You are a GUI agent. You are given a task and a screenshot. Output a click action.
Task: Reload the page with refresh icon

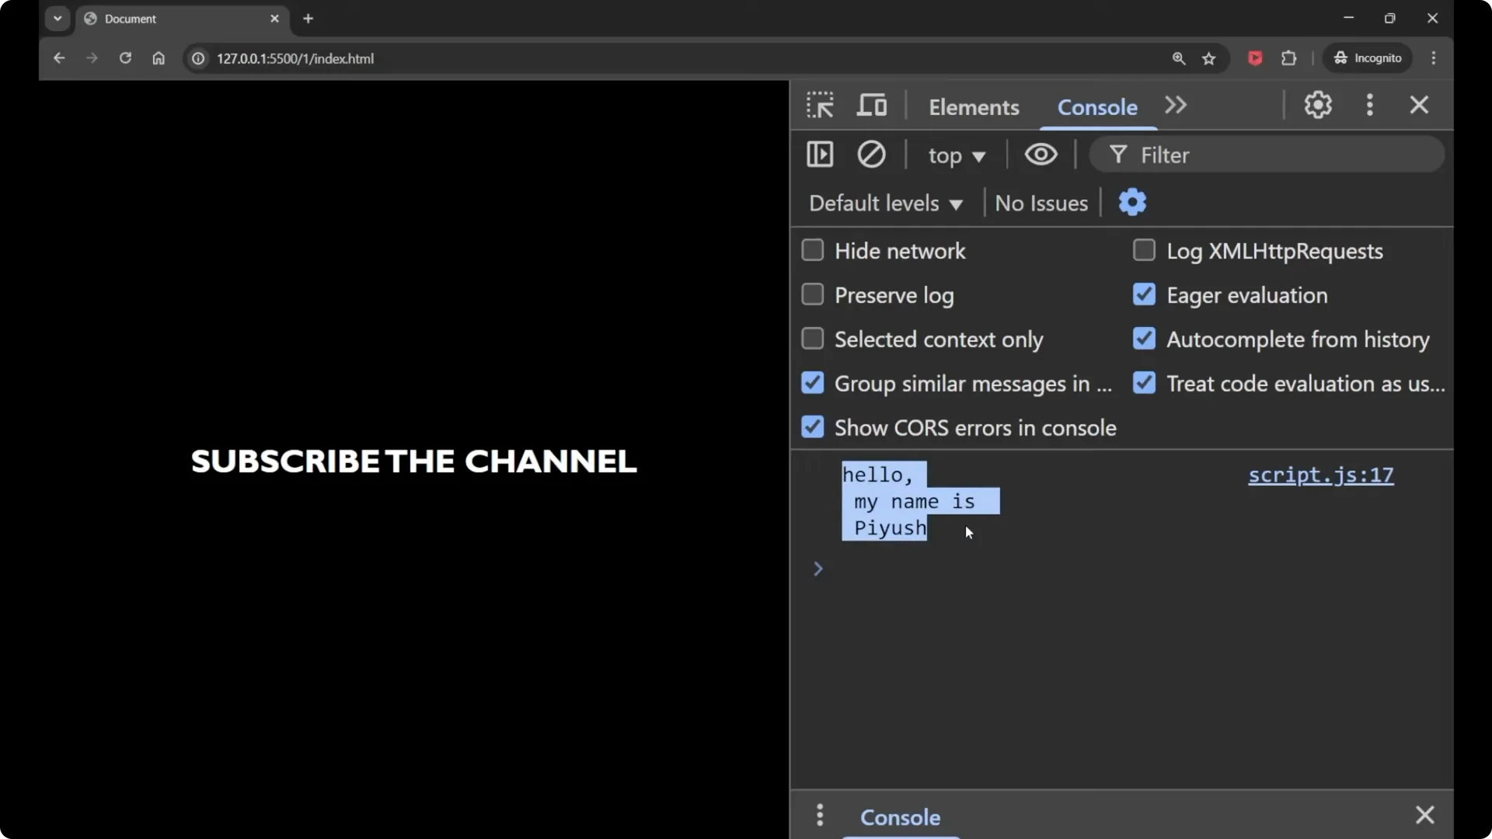coord(125,58)
